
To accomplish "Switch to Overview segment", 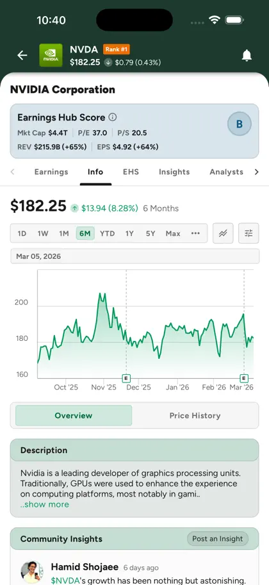I will 74,415.
